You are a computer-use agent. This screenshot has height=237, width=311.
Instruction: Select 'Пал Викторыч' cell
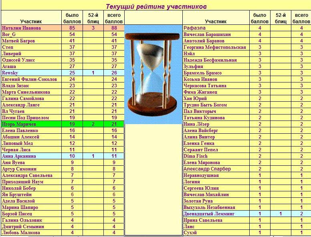pyautogui.click(x=216, y=111)
